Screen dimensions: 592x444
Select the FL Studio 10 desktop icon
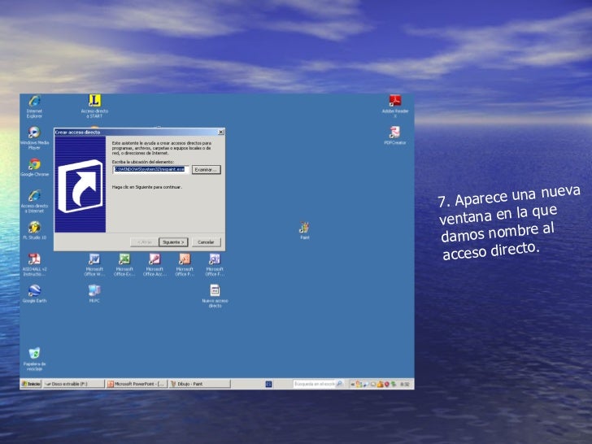coord(33,228)
